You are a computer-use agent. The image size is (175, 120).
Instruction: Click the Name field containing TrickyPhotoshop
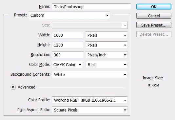91,7
